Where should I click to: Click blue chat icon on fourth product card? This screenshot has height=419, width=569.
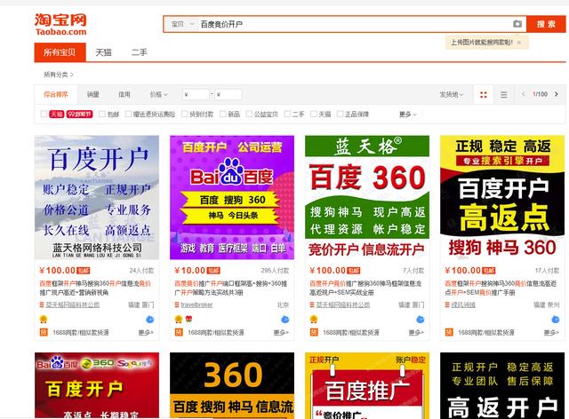[x=555, y=320]
